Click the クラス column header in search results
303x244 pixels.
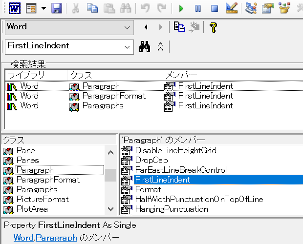tap(115, 75)
